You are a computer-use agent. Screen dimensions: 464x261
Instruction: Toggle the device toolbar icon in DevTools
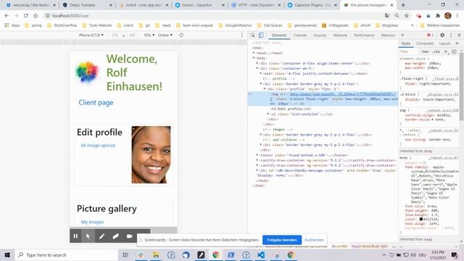click(261, 35)
